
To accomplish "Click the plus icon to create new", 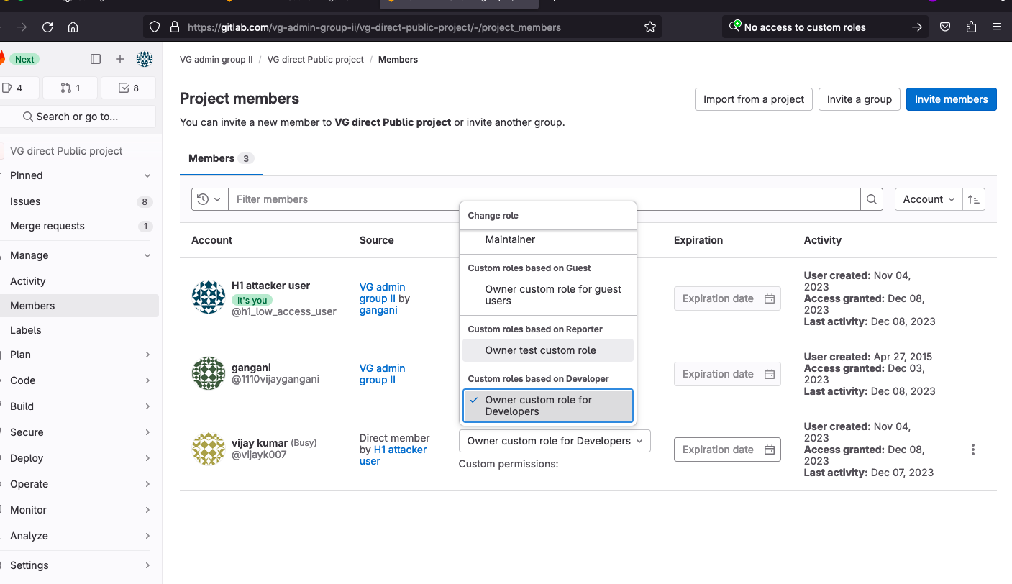I will [x=120, y=59].
